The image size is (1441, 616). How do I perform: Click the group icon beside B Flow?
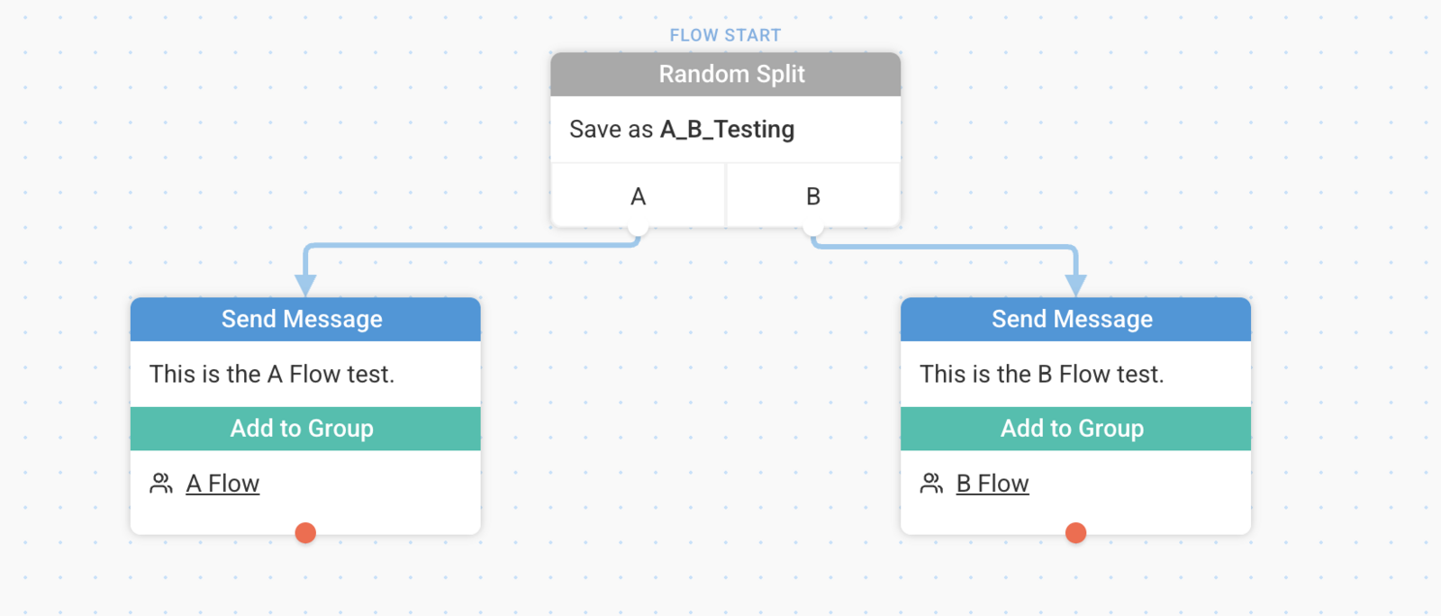click(931, 484)
